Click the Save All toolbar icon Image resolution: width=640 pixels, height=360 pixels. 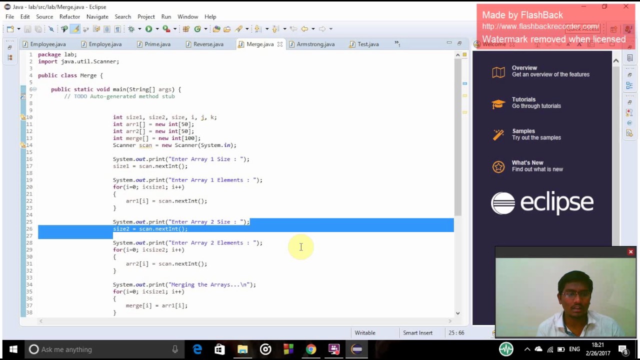[38, 29]
